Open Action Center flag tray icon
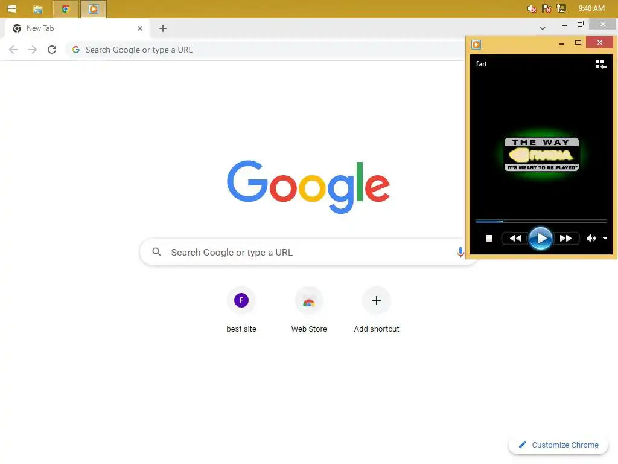 click(x=546, y=8)
